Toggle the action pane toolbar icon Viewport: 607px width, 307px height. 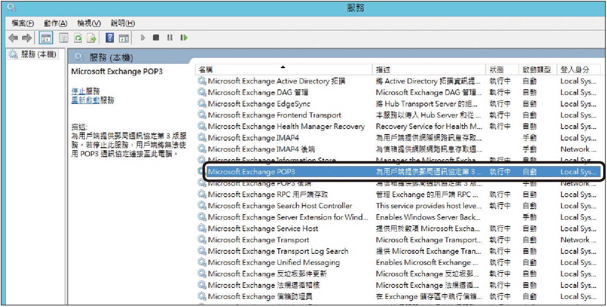point(124,38)
